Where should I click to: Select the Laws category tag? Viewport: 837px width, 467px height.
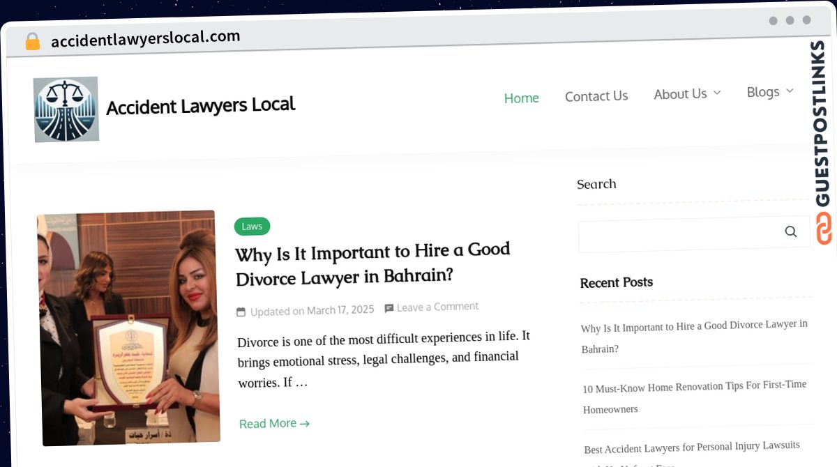point(252,226)
